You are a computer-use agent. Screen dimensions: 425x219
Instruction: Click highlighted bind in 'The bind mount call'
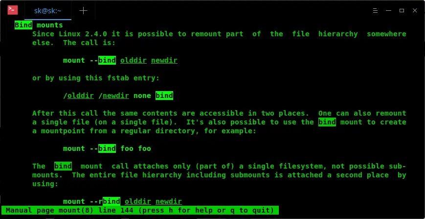coord(63,166)
